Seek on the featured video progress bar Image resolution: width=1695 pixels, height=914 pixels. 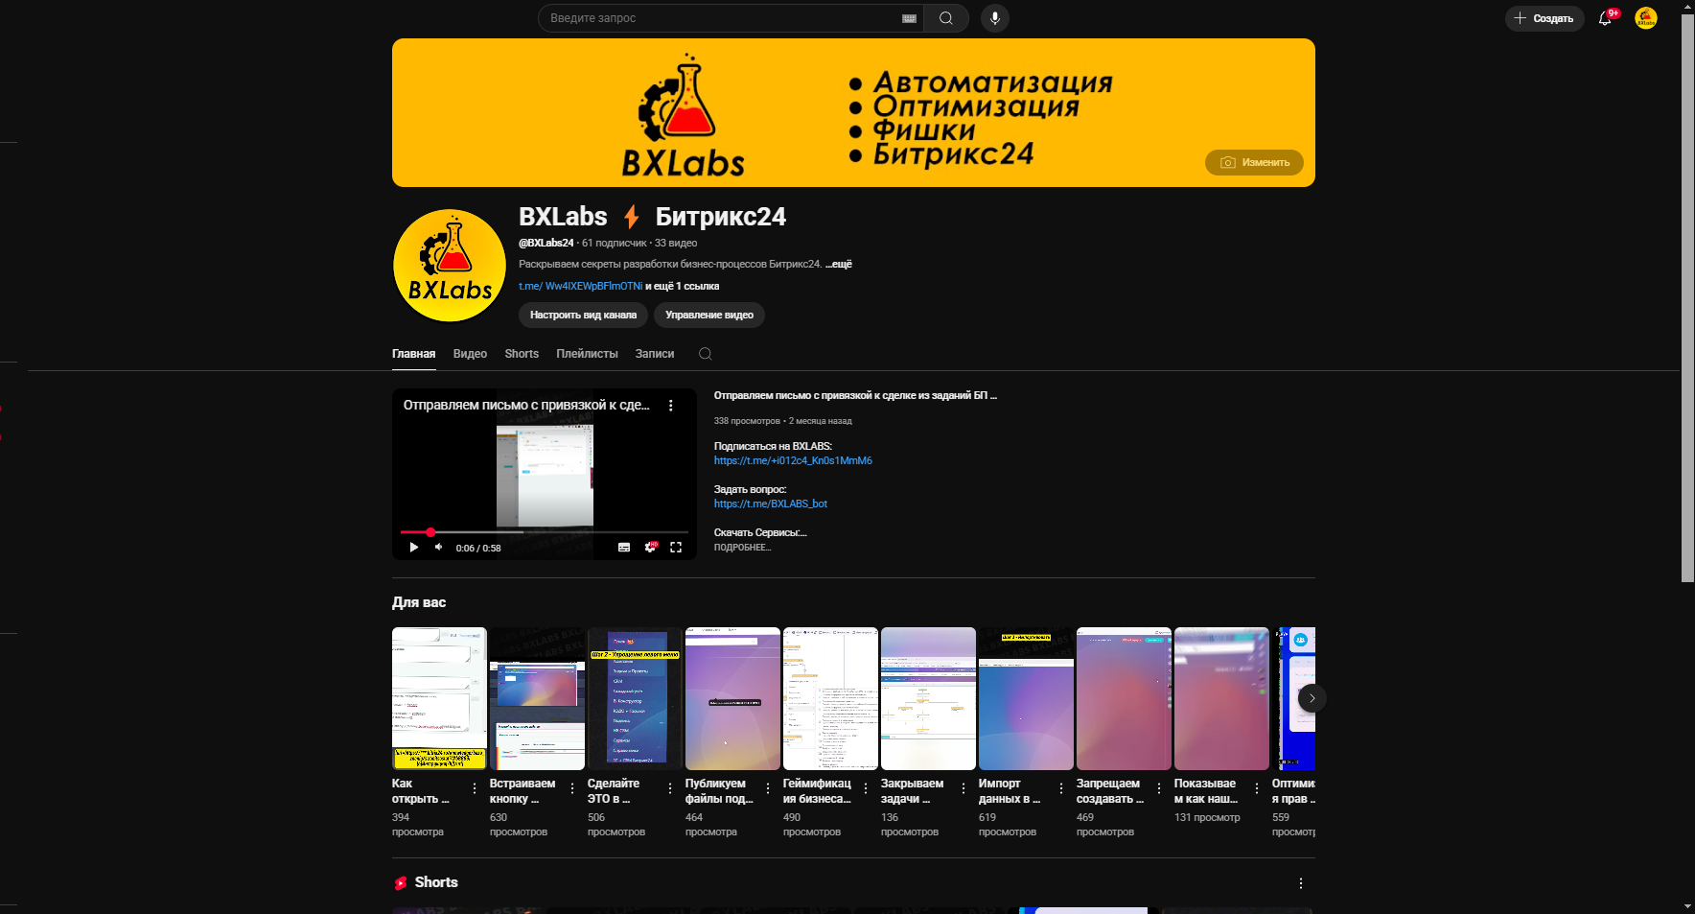(544, 531)
